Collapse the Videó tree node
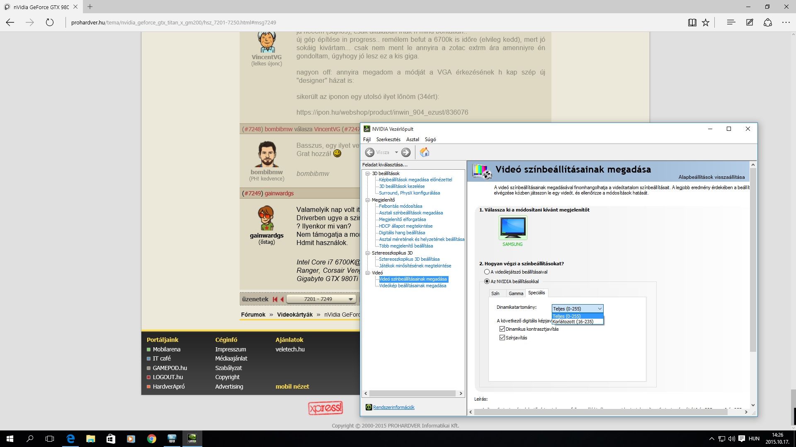Viewport: 796px width, 447px height. (x=367, y=273)
